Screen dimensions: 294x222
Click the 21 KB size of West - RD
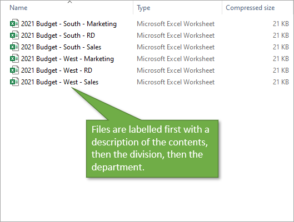coord(281,70)
